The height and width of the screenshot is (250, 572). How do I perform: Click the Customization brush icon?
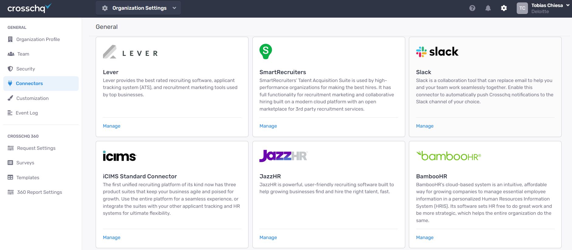(x=10, y=98)
